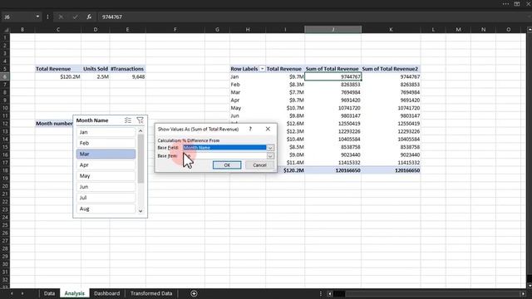Click the horizontal scrollbar right arrow
This screenshot has height=299, width=532.
point(523,293)
